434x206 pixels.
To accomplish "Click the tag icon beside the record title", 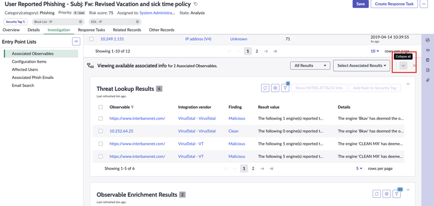I will [196, 4].
